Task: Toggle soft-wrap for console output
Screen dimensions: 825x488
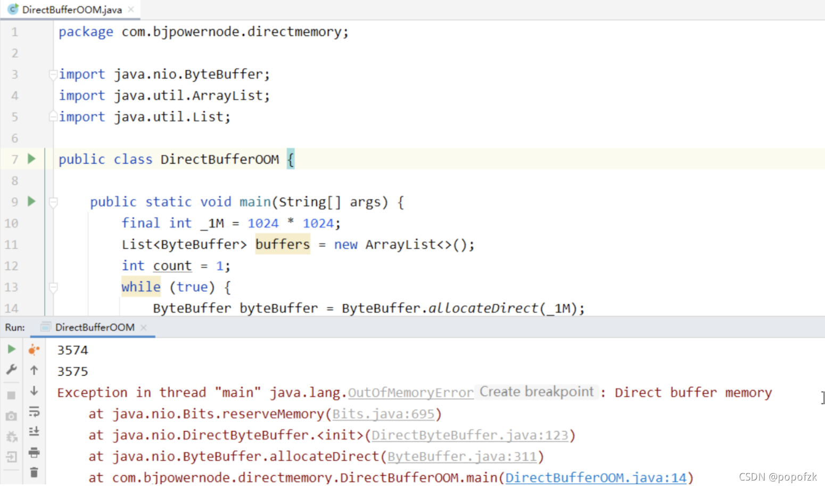Action: pos(34,411)
